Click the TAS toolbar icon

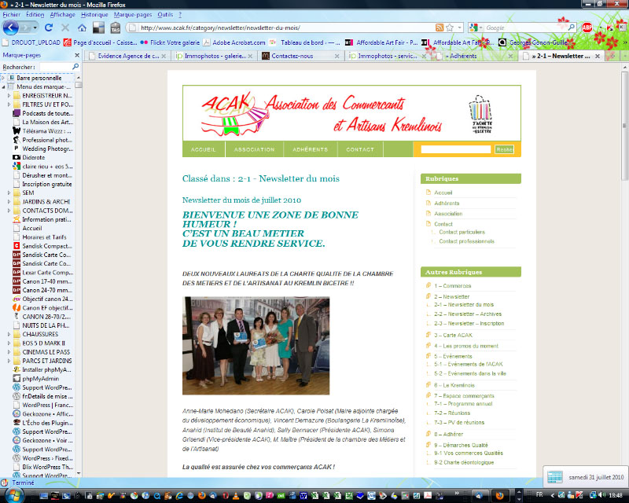pos(116,28)
